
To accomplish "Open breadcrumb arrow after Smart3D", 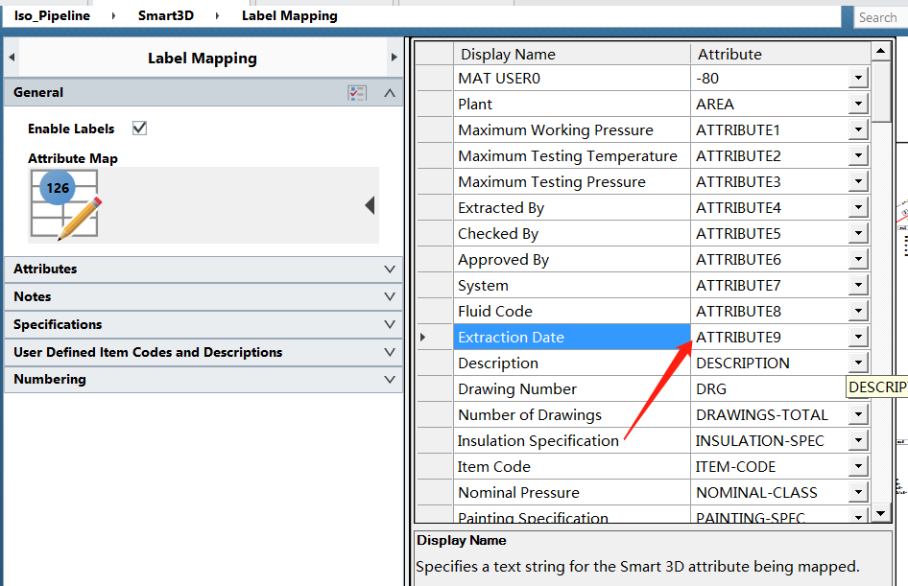I will click(x=217, y=15).
